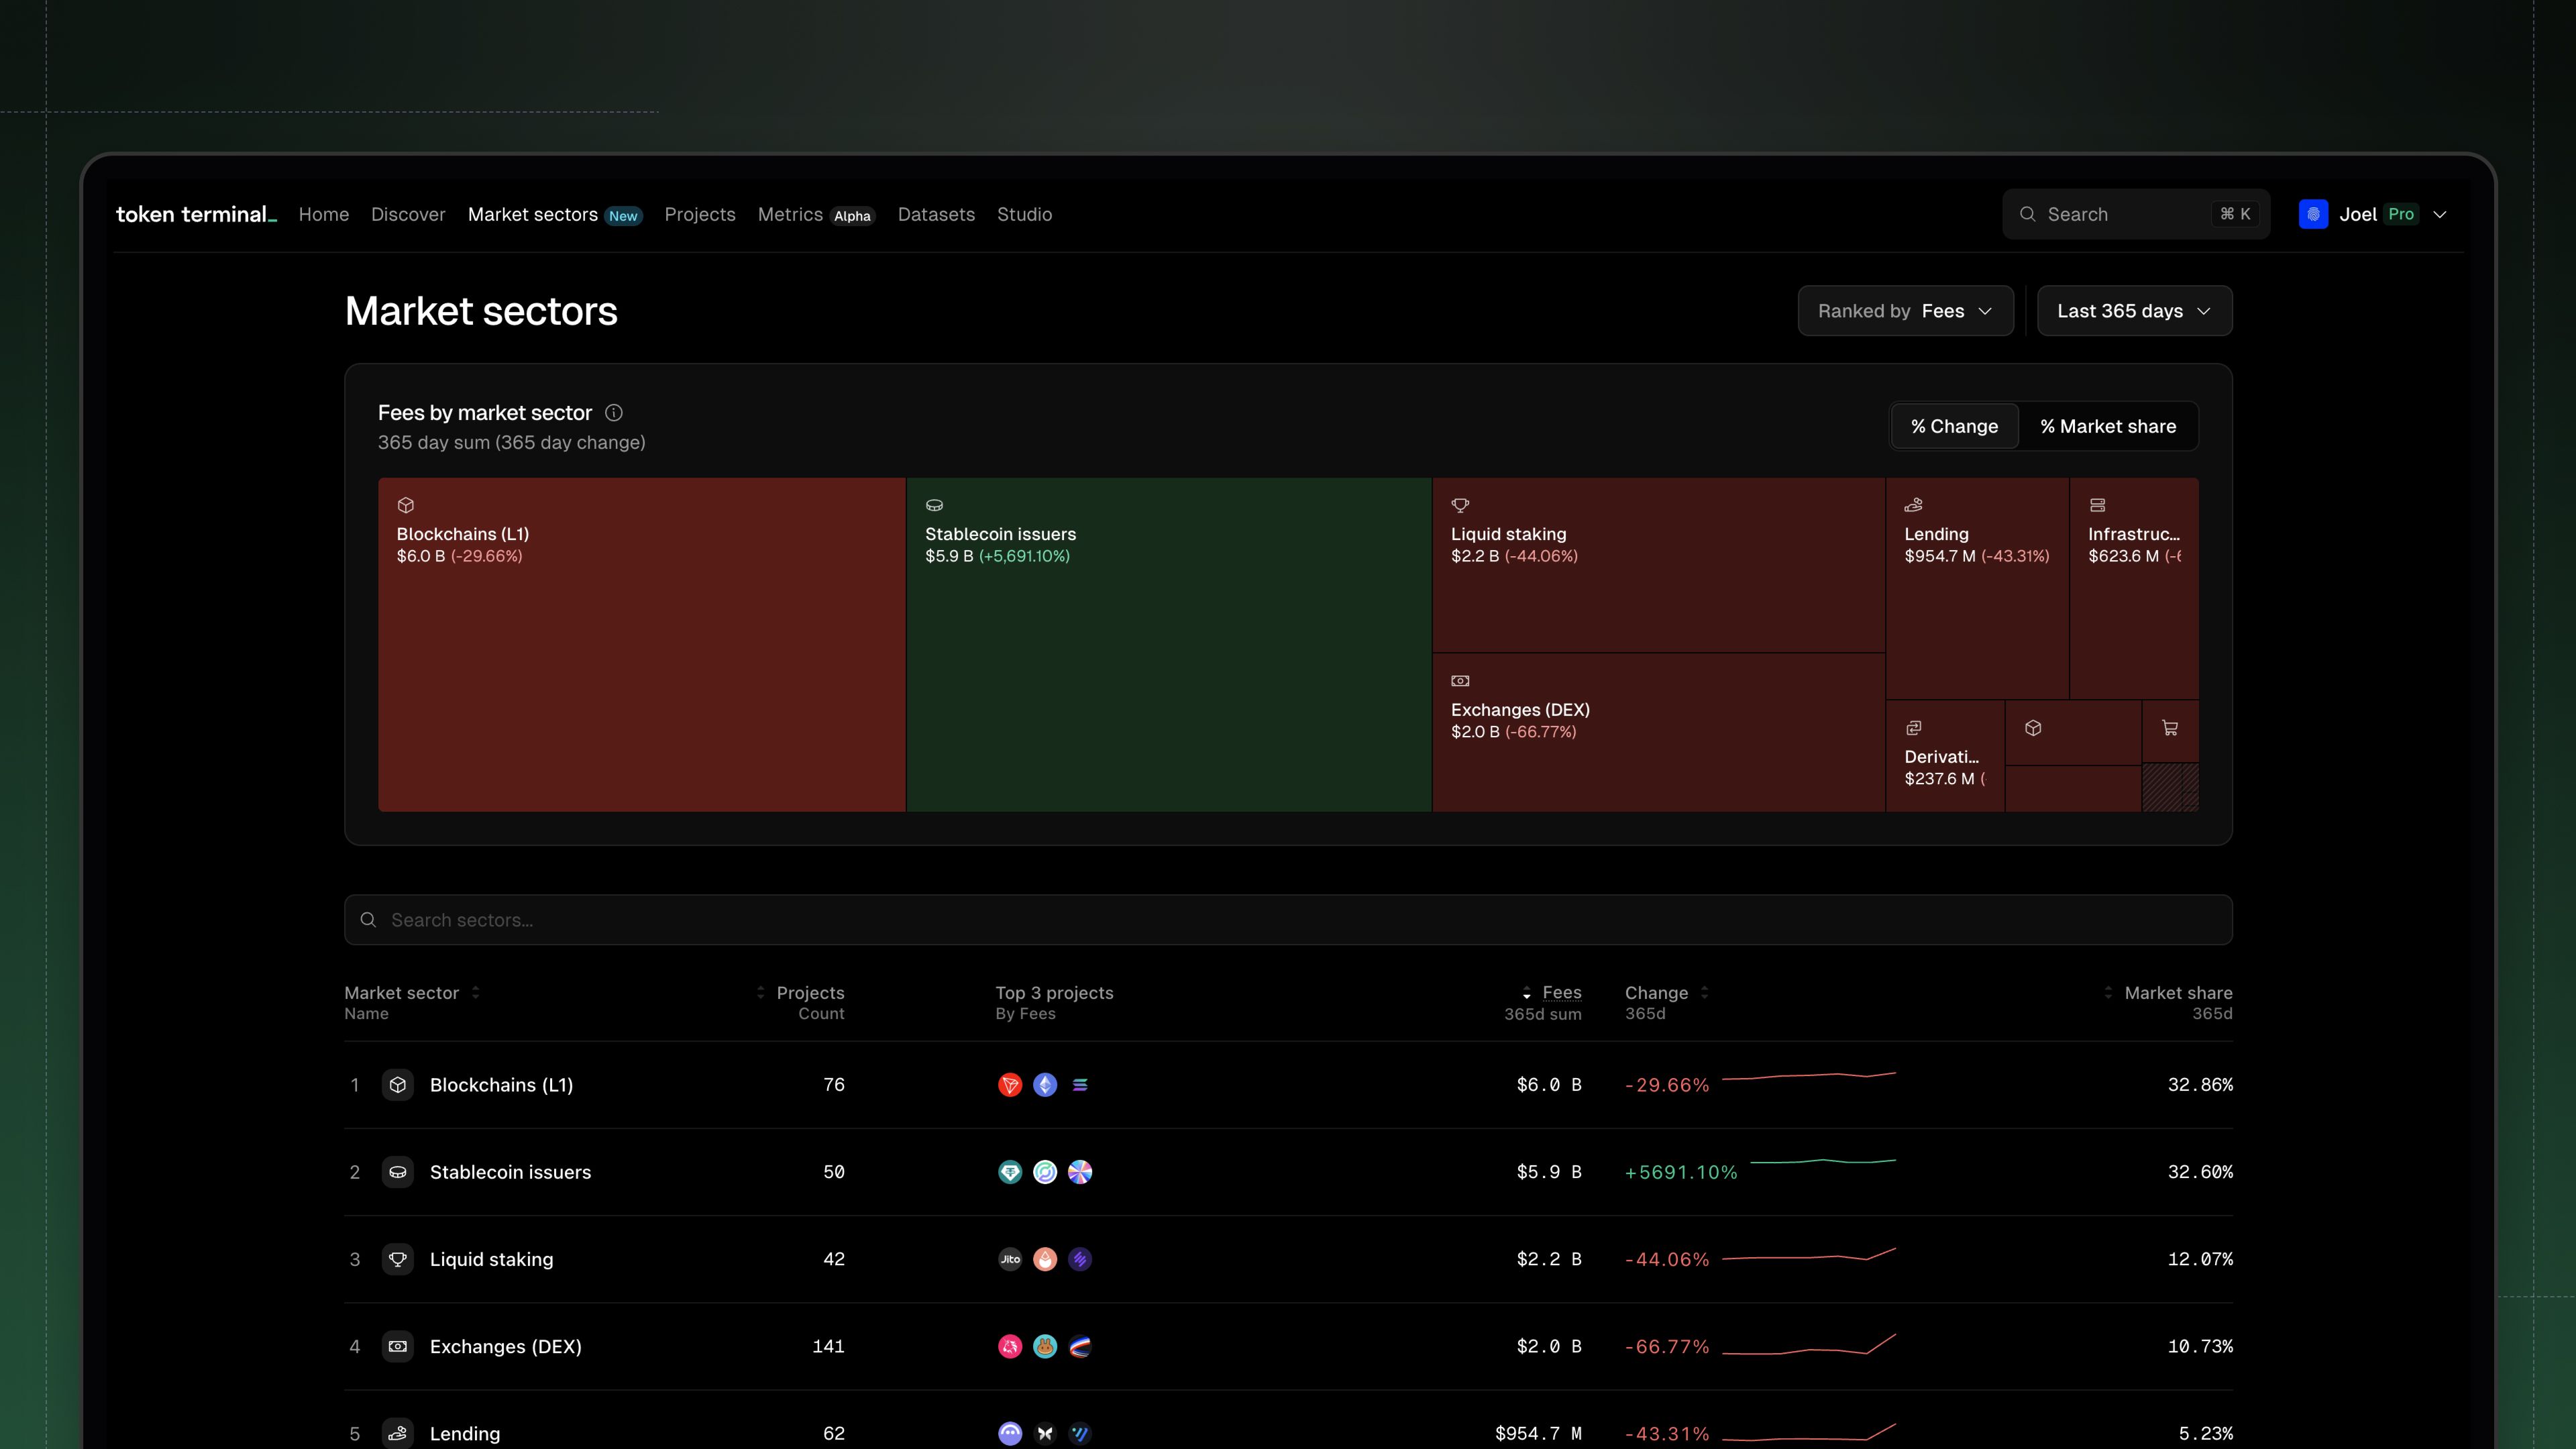Click the Blockchains (L1) row cube icon
The image size is (2576, 1449).
pyautogui.click(x=397, y=1084)
